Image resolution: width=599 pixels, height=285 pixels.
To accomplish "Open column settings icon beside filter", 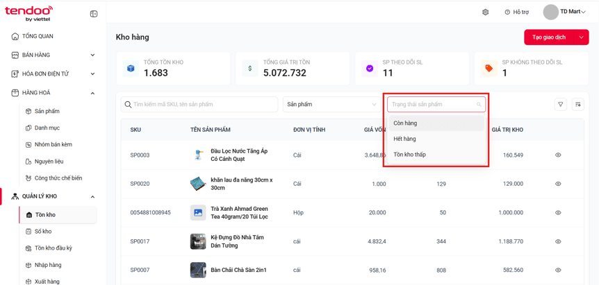I will pos(578,105).
